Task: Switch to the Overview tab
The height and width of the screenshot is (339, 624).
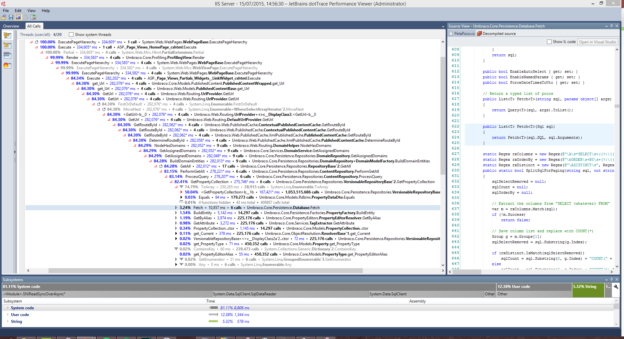Action: [x=11, y=26]
